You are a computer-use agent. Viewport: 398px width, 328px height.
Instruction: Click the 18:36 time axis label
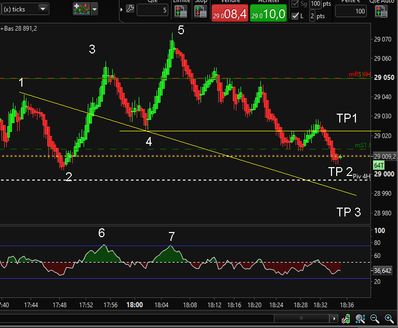tap(347, 305)
